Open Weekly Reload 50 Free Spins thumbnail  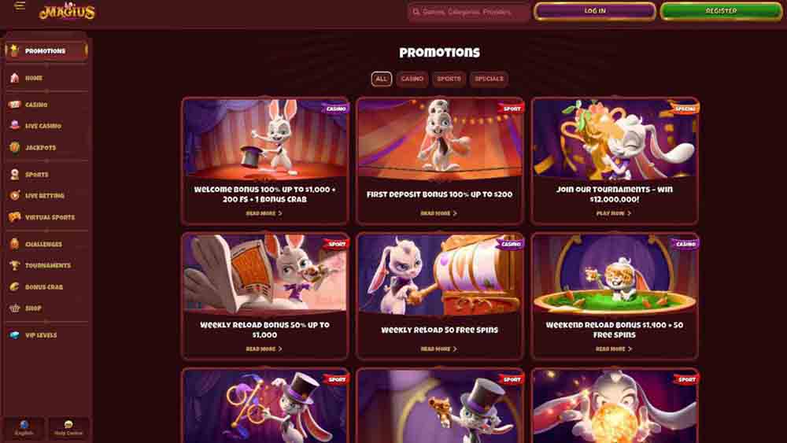point(440,274)
